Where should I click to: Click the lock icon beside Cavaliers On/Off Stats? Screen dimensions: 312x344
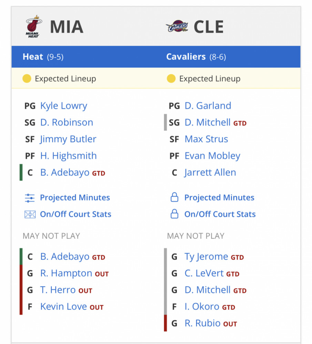(174, 214)
